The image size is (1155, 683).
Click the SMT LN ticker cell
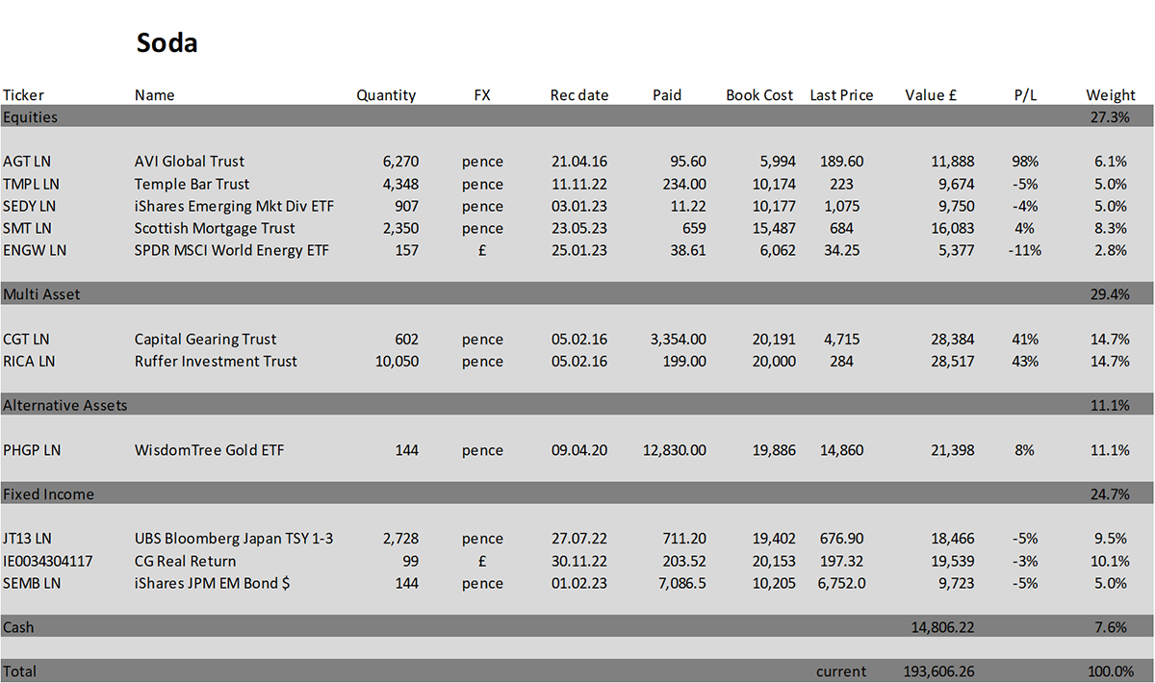click(x=28, y=228)
